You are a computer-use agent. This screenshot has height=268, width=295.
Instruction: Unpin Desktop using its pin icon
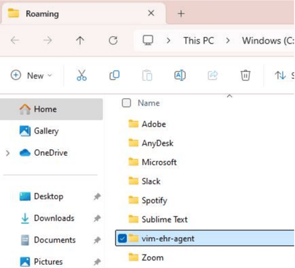[97, 197]
